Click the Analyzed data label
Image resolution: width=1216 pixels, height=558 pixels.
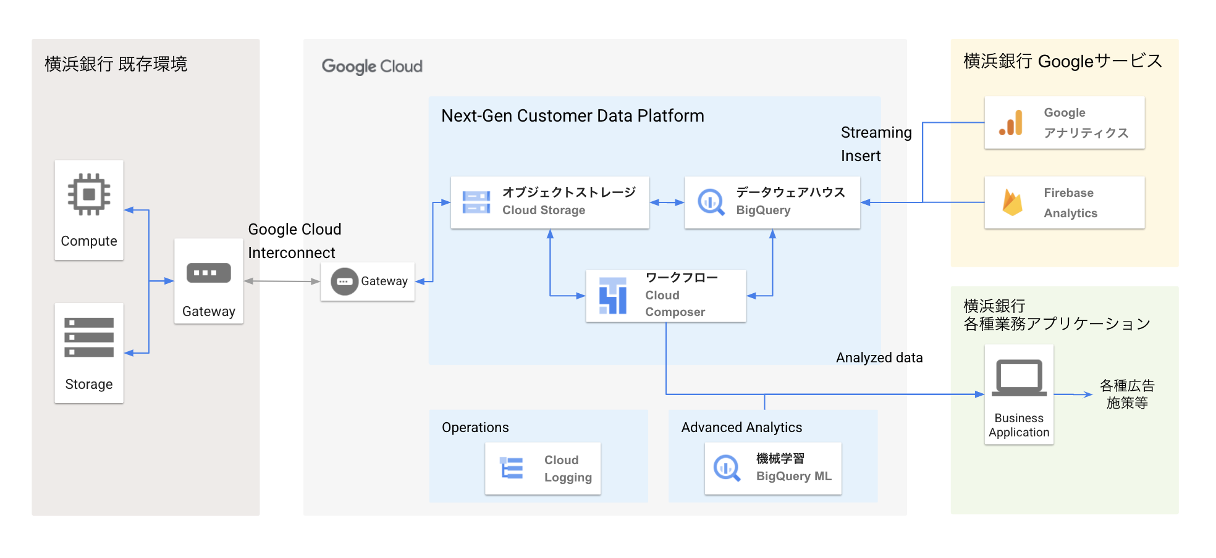pyautogui.click(x=879, y=358)
